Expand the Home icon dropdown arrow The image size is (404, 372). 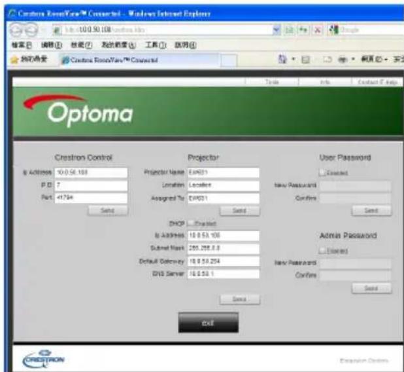point(294,60)
